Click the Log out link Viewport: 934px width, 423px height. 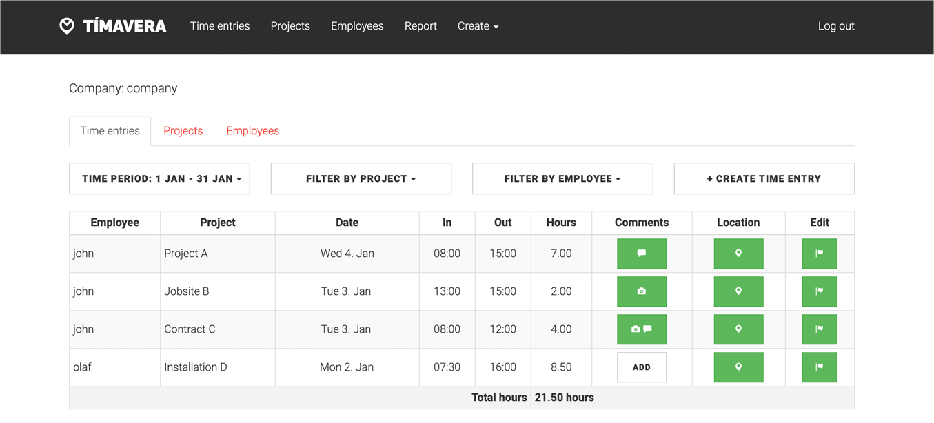[835, 26]
